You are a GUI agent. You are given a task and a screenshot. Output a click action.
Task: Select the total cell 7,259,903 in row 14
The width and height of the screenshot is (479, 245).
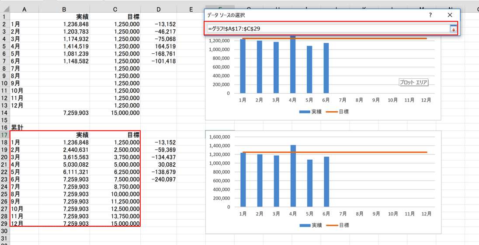pyautogui.click(x=64, y=113)
